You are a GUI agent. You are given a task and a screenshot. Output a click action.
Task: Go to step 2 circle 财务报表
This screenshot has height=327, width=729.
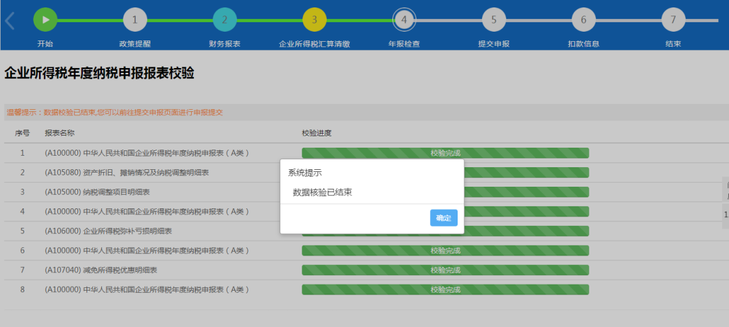225,20
